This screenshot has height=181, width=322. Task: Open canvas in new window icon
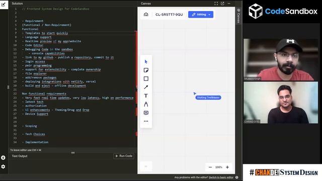pos(222,4)
